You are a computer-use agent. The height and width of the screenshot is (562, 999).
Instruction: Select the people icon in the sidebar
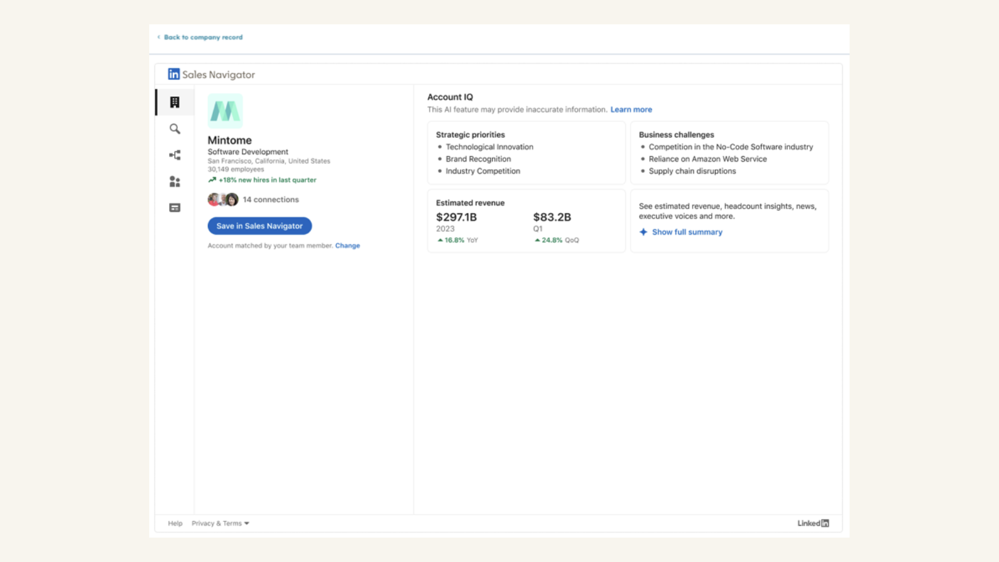[174, 181]
